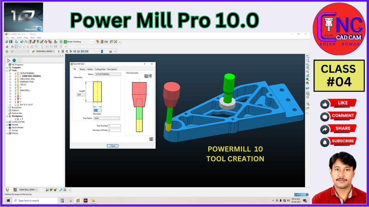Open the View menu

13,37
